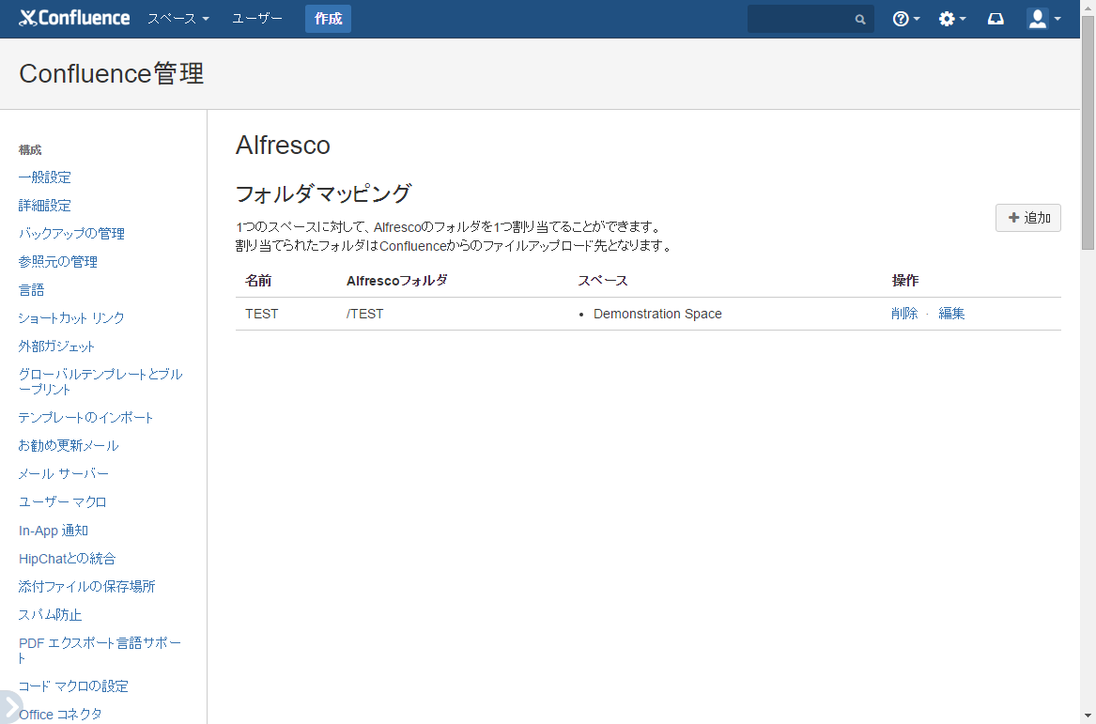
Task: Open the notifications inbox tray icon
Action: (996, 19)
